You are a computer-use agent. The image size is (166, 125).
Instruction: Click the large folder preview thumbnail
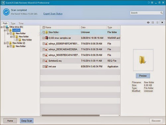pyautogui.click(x=143, y=60)
